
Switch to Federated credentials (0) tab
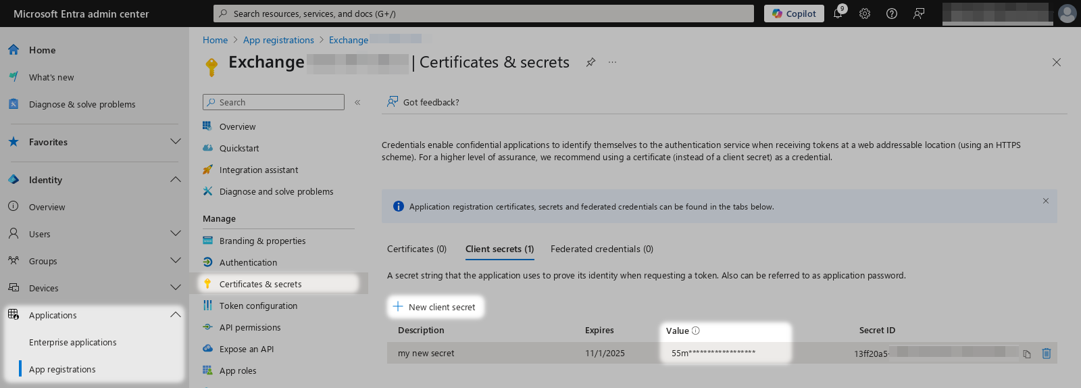(x=601, y=249)
